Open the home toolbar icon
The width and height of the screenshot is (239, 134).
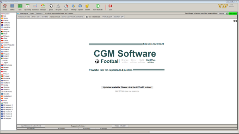[5, 7]
